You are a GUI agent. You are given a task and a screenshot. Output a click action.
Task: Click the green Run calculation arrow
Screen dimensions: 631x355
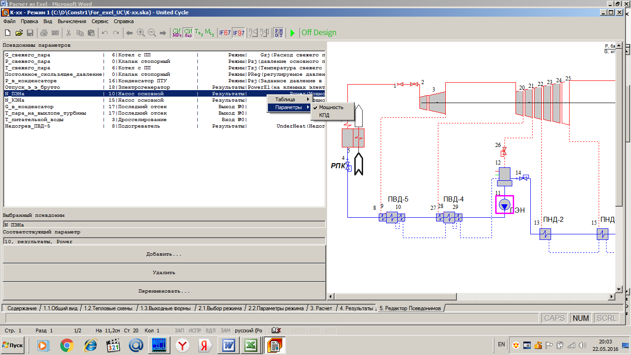click(292, 33)
